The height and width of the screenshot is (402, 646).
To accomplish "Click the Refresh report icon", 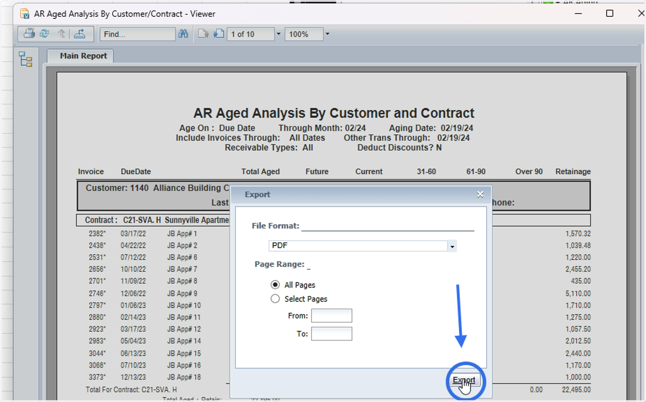I will point(45,34).
